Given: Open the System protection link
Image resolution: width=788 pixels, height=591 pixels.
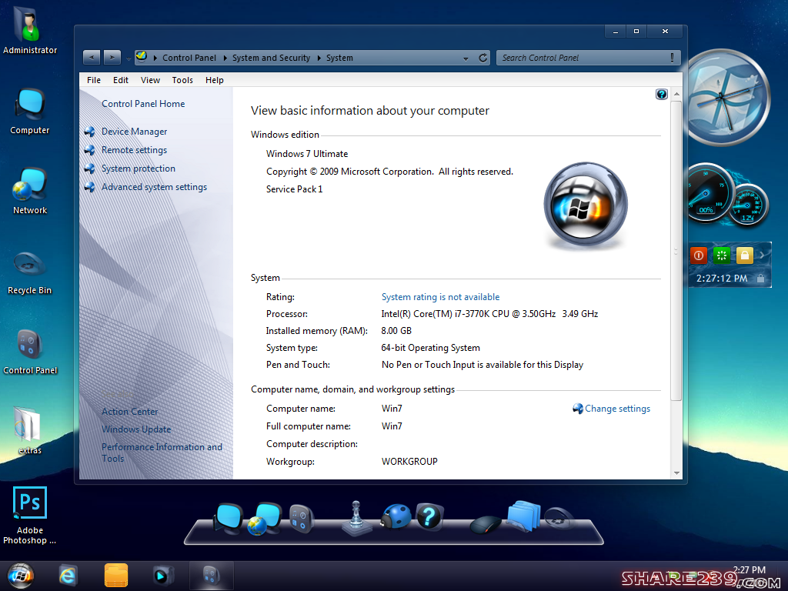Looking at the screenshot, I should 139,169.
